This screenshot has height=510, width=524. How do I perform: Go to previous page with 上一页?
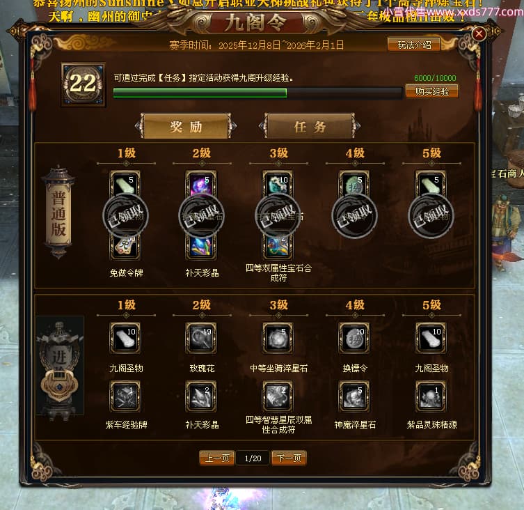coord(217,458)
